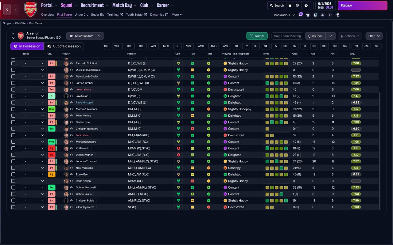Click Christian Nørgaard's red X sharpness icon
The image size is (393, 245).
tap(193, 129)
